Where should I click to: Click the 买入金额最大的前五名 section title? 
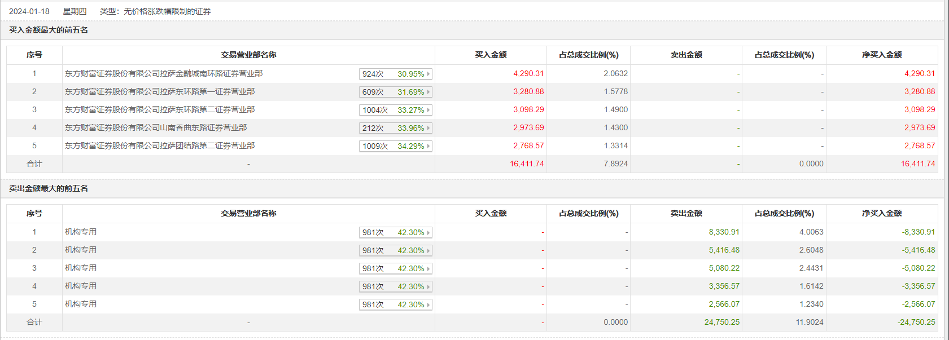tap(49, 30)
